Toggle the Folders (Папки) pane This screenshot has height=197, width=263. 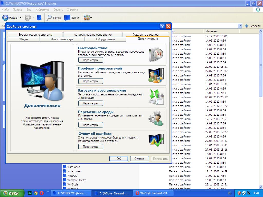(x=72, y=18)
